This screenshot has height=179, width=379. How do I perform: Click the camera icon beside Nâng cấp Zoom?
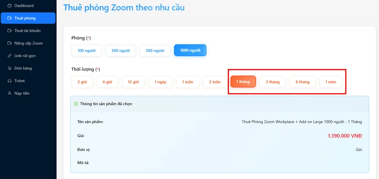click(9, 43)
